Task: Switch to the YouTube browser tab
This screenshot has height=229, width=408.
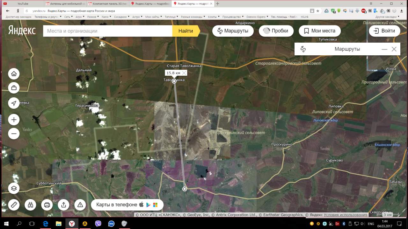Action: coord(22,4)
